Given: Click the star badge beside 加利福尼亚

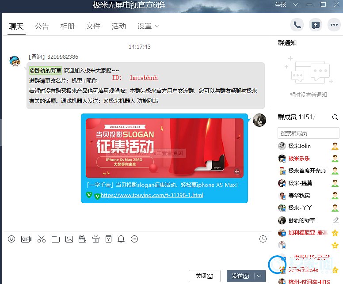Looking at the screenshot, I should (335, 233).
